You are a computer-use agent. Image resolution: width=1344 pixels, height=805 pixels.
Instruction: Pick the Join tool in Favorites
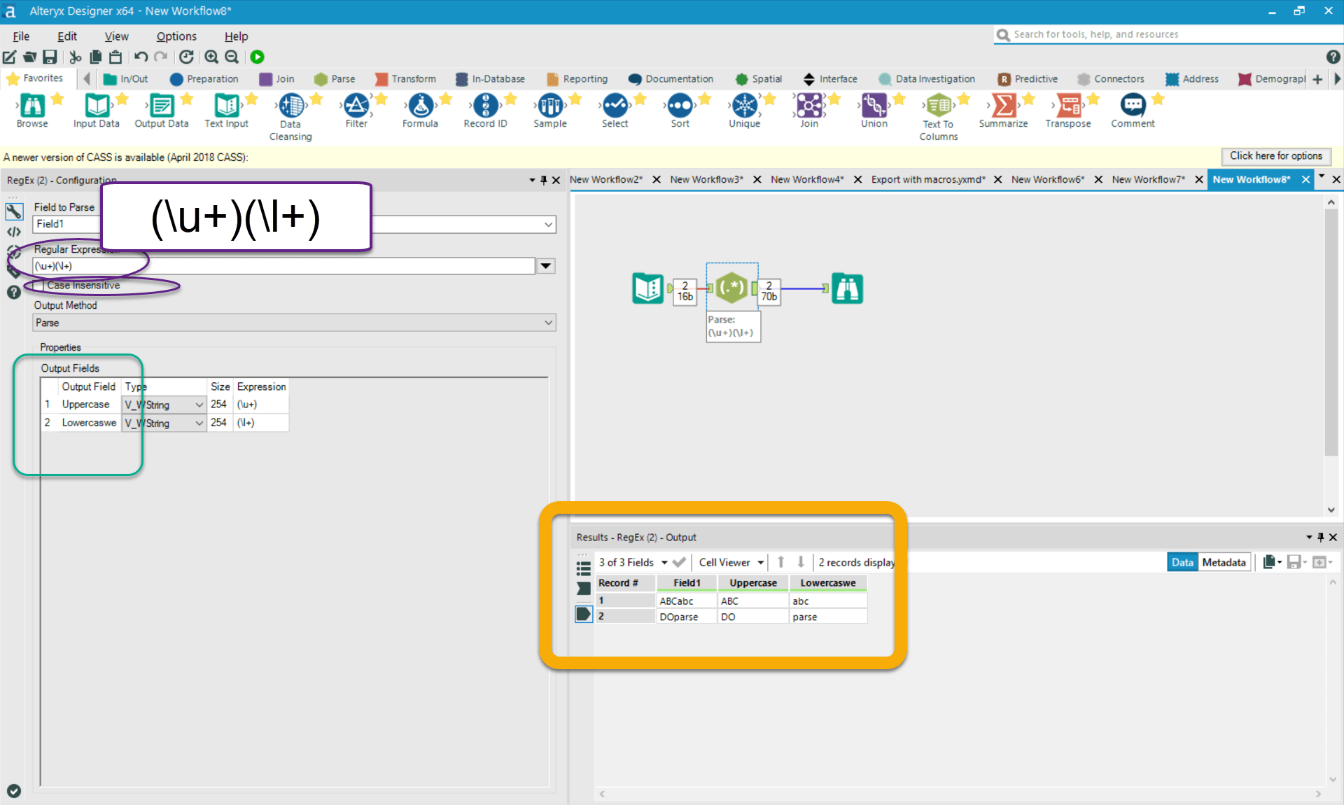pos(809,106)
